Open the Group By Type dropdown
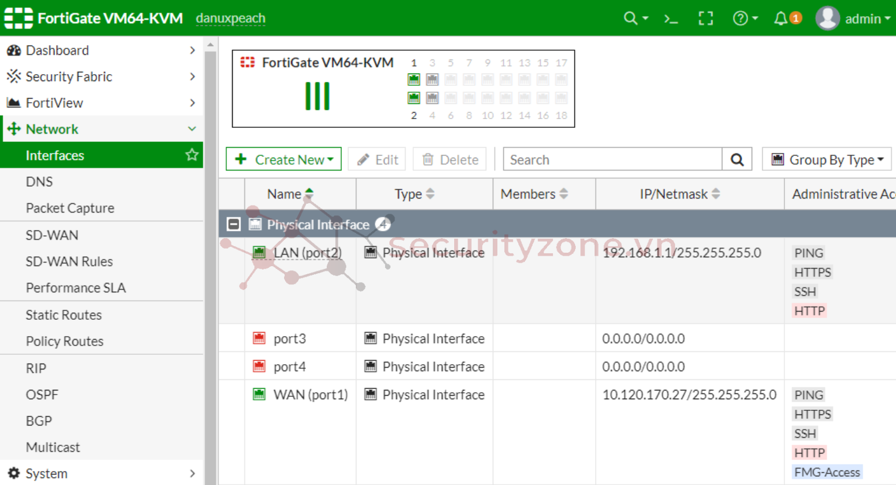 (827, 159)
